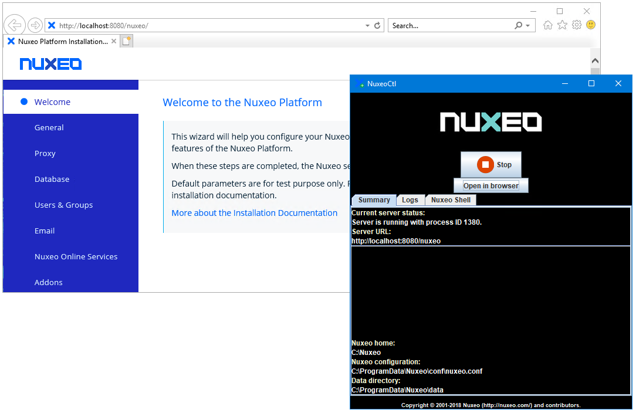This screenshot has height=413, width=636.
Task: Click the Copyright 2001-2018 Nuxeo footer text
Action: [x=491, y=405]
